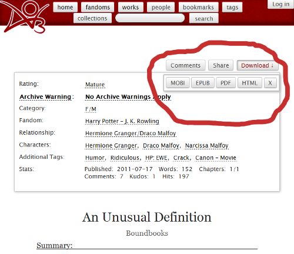Expand the Download dropdown button
Viewport: 294px width, 254px height.
click(x=258, y=65)
